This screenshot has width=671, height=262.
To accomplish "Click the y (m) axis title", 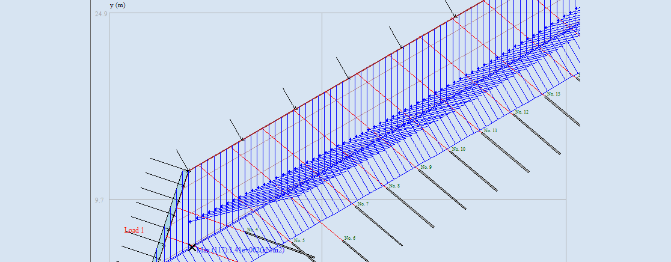I will (118, 5).
